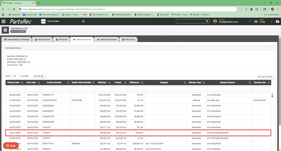Switch to Invoice Errors tab
Screen dimensions: 281x151
(x=42, y=39)
